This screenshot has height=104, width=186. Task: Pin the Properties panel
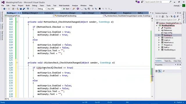pyautogui.click(x=178, y=65)
